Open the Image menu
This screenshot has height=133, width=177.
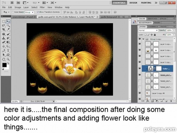pos(18,7)
